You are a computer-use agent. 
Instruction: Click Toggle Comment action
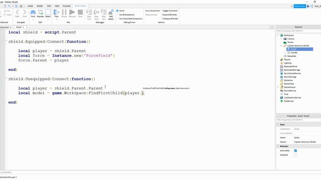coord(170,10)
